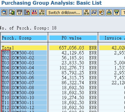Select purchasing group name SCM500-10
This screenshot has height=112, width=125.
pyautogui.click(x=23, y=98)
